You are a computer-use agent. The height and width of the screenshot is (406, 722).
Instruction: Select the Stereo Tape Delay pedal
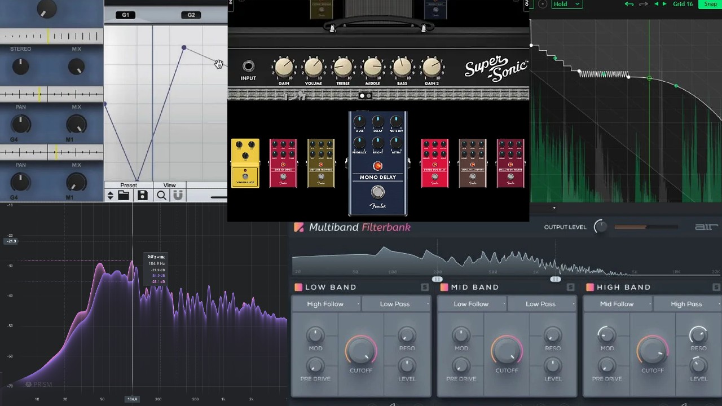[435, 163]
